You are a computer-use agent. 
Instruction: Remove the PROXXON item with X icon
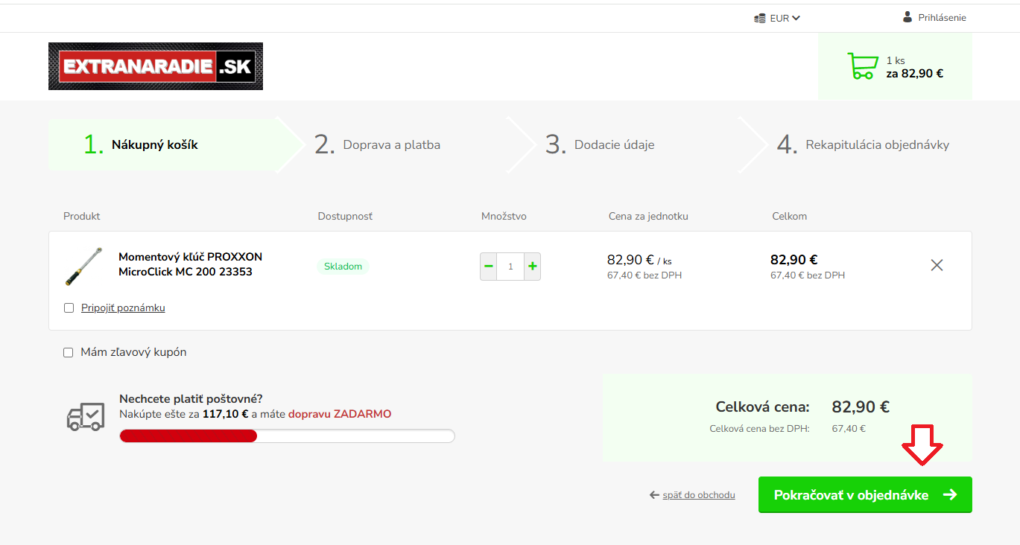click(937, 265)
